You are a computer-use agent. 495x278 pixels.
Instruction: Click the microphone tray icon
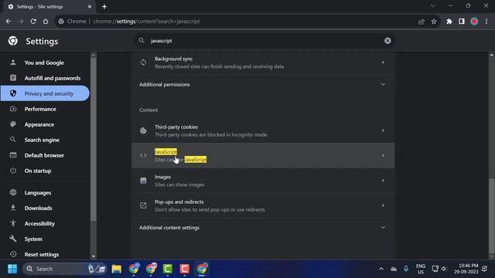(x=406, y=269)
